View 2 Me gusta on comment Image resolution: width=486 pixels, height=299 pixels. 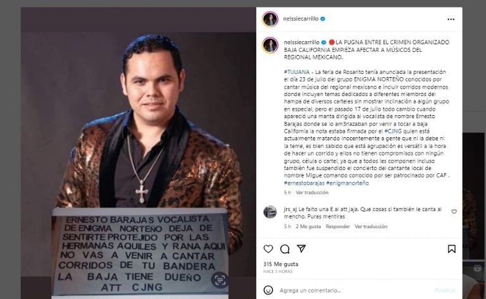[308, 226]
